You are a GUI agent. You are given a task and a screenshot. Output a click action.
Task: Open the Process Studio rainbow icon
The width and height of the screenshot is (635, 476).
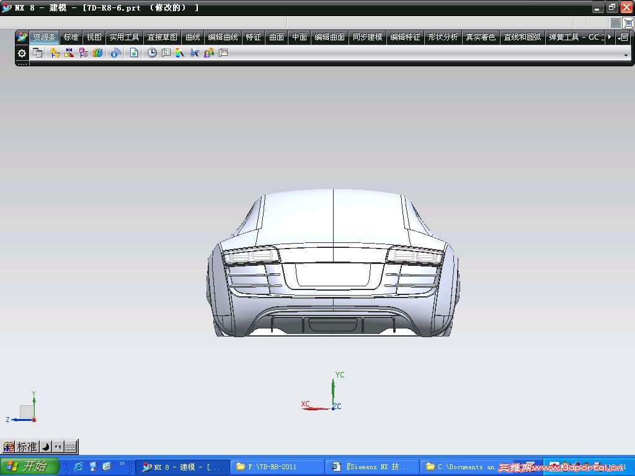click(x=180, y=53)
